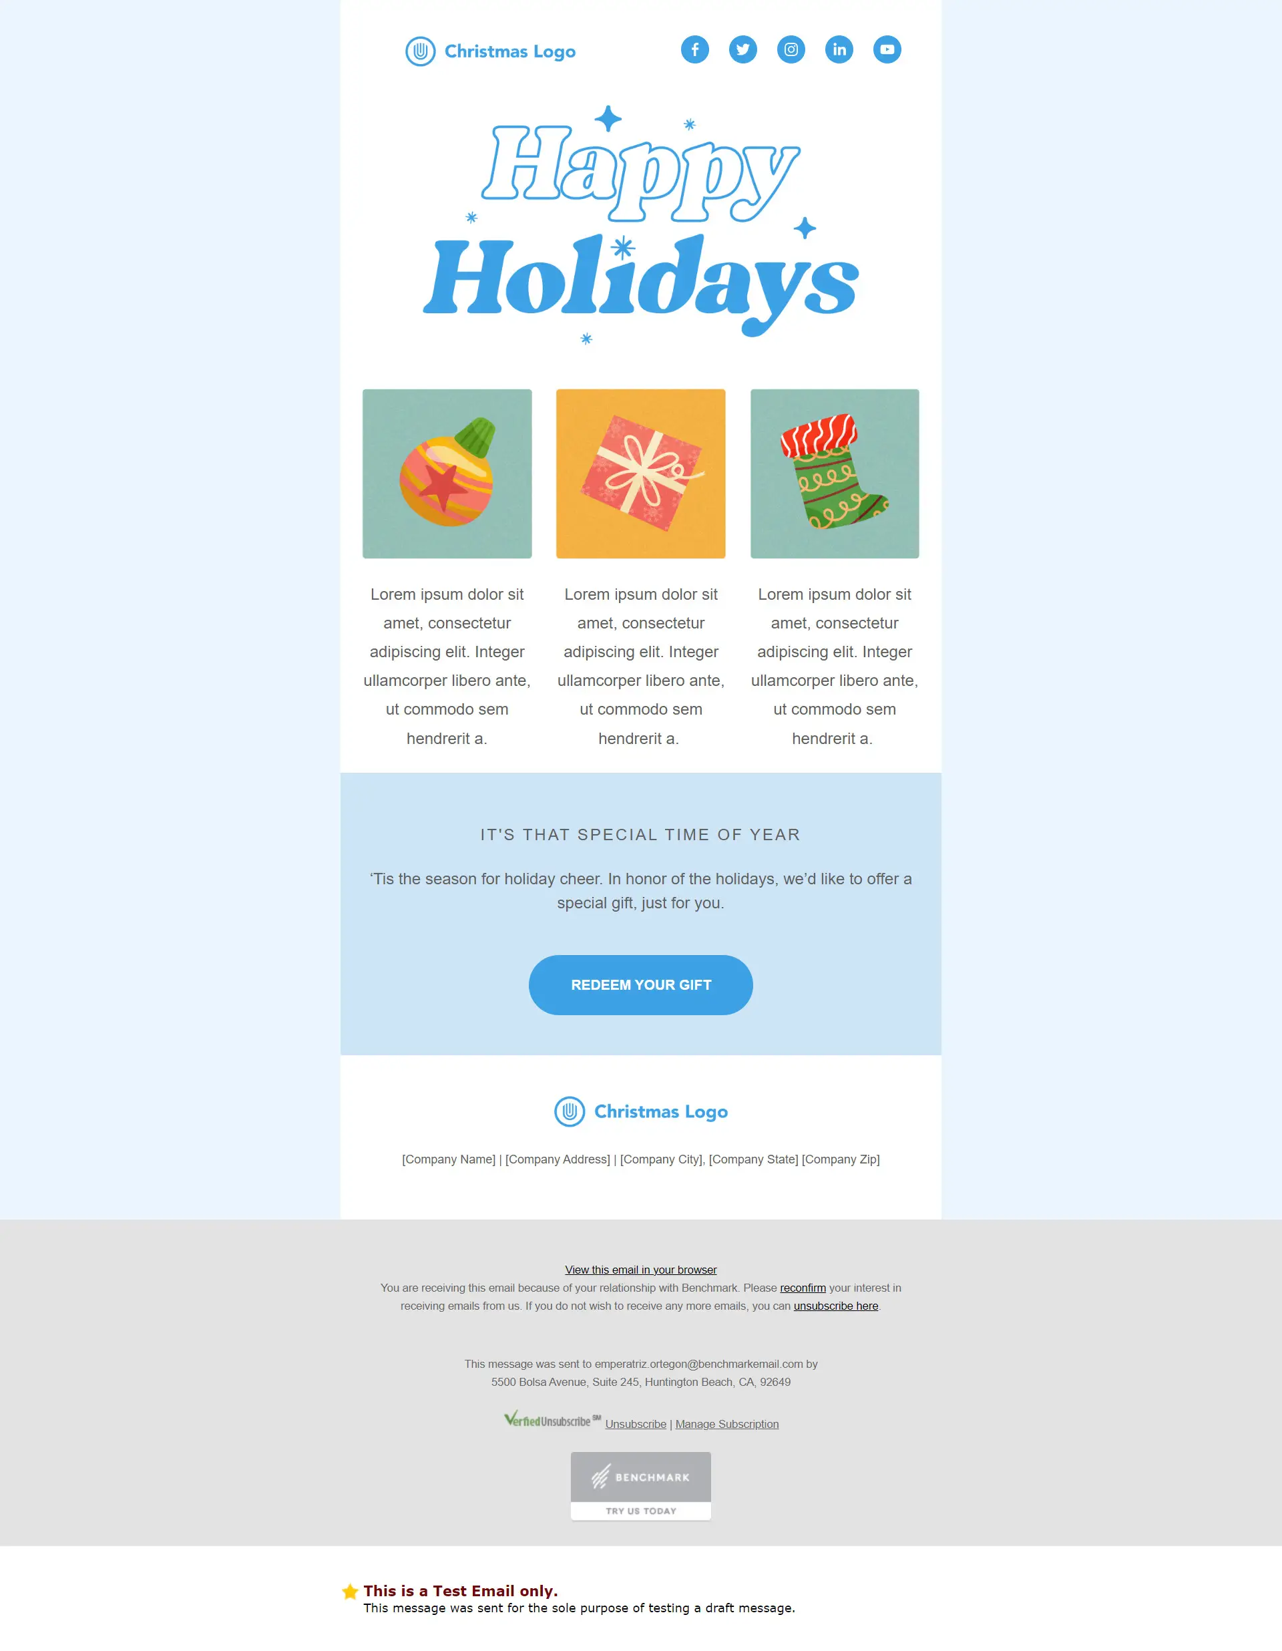Click the ornament holiday image thumbnail
1282x1651 pixels.
pos(449,473)
